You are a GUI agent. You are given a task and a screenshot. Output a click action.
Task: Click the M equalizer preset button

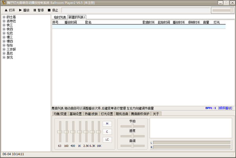click(107, 123)
